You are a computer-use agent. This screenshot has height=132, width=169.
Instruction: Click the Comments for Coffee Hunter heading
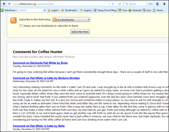click(x=38, y=52)
